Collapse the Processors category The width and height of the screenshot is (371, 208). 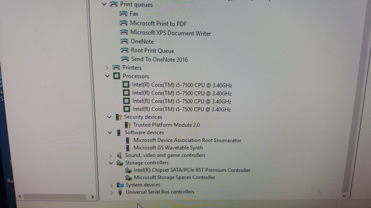[x=107, y=76]
